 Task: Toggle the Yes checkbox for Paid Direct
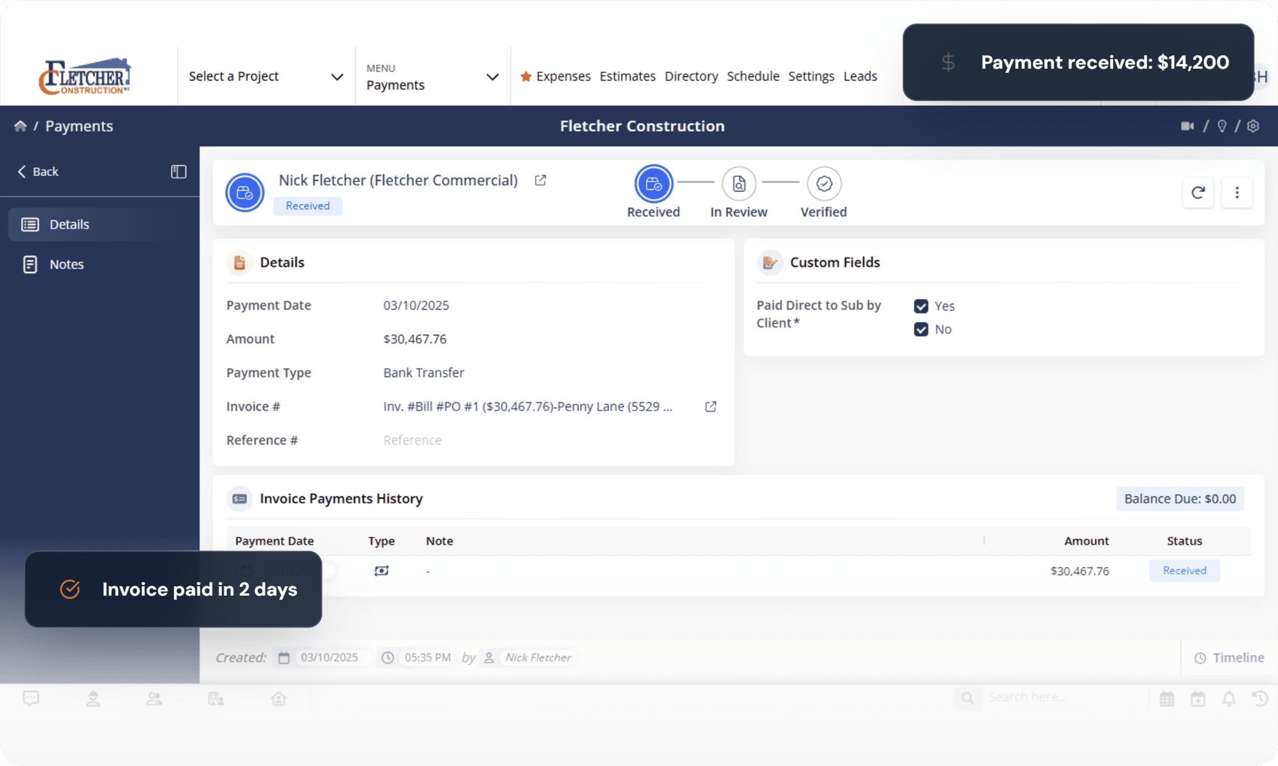921,306
